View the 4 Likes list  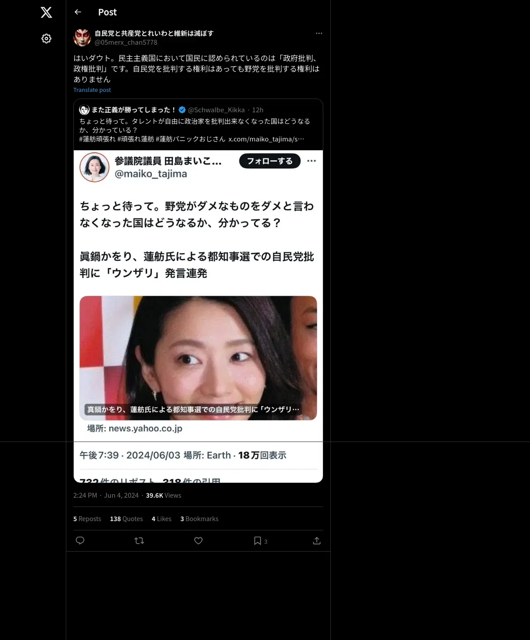[x=162, y=519]
